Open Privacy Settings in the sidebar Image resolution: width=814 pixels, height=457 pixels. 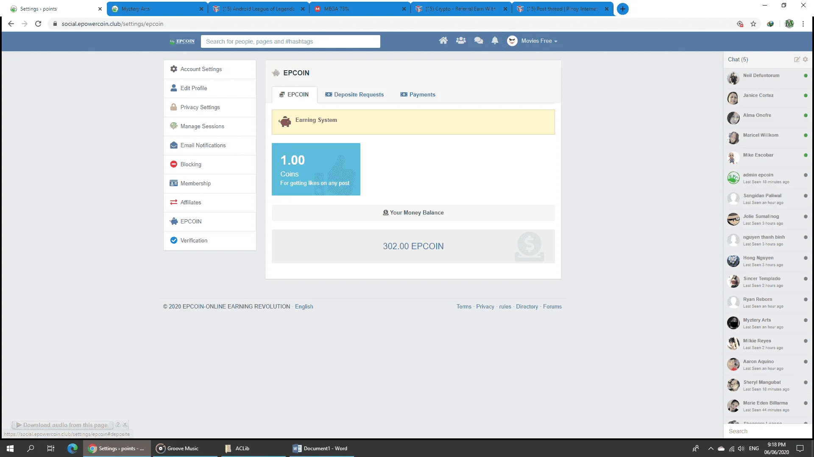point(210,107)
